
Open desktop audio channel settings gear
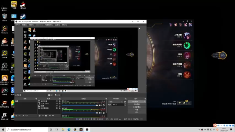(104, 113)
